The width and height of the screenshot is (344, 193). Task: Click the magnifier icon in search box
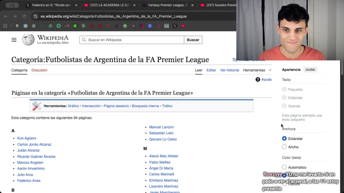tap(84, 40)
